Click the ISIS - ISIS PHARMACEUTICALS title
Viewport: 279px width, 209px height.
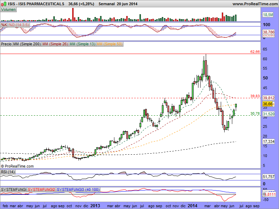(x=36, y=4)
